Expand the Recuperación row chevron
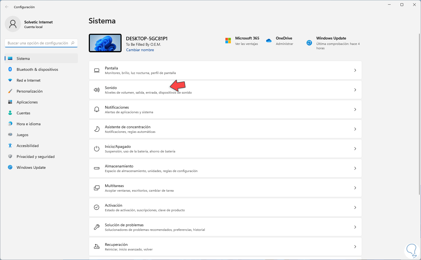 point(355,247)
